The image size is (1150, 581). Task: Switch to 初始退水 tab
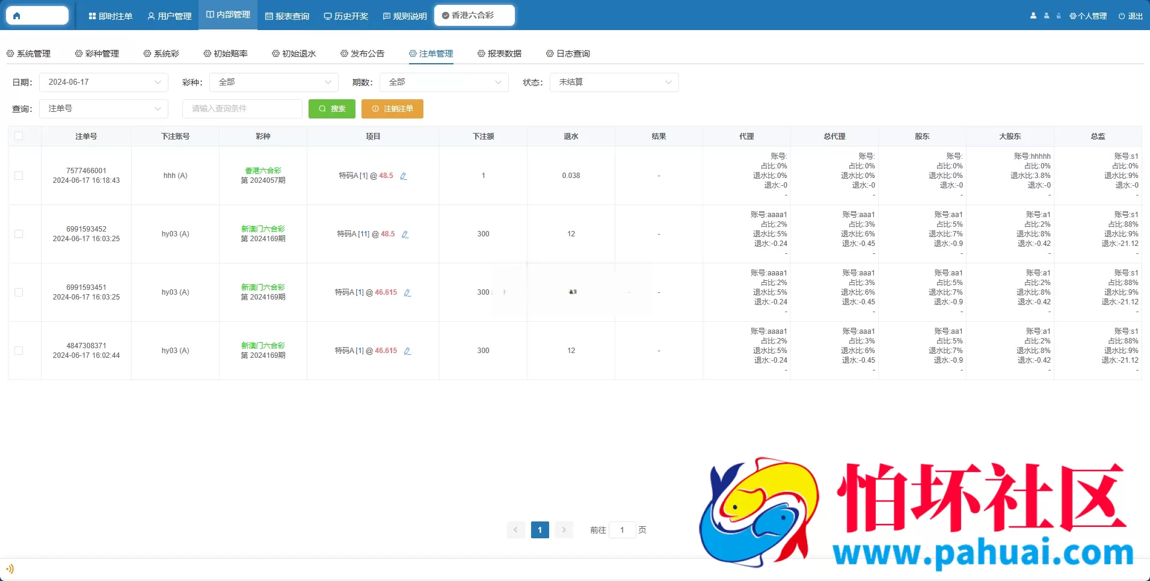click(x=294, y=54)
